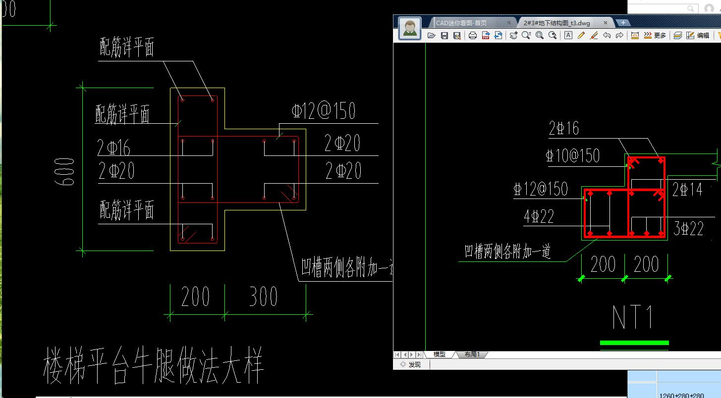Export drawing to PDF icon
Viewport: 721px width, 398px height.
pos(486,35)
